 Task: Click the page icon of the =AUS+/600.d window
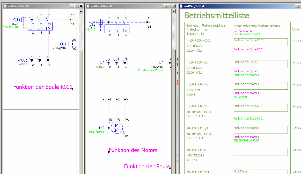[181, 6]
